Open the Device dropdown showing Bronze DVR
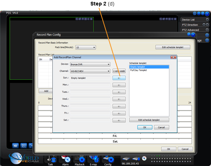Viewport: 211px width, 166px height. (90, 64)
